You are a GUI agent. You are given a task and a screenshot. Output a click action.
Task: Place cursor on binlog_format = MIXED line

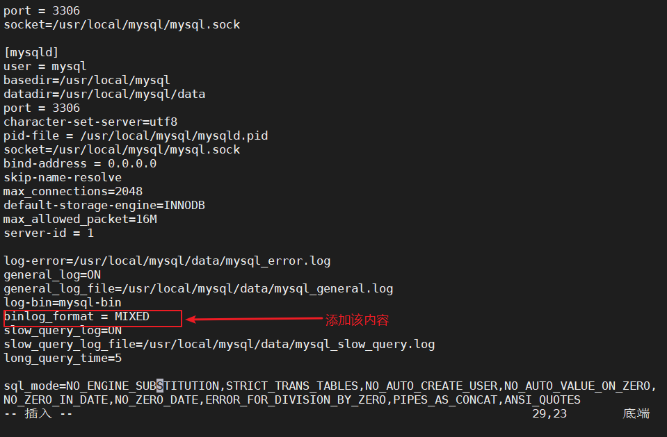pos(77,317)
